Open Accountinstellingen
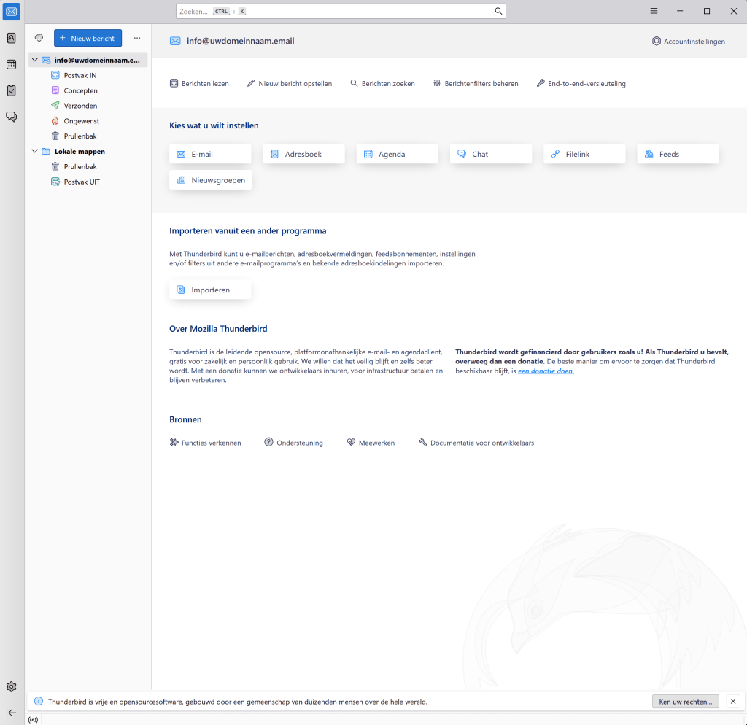Image resolution: width=747 pixels, height=725 pixels. (x=689, y=42)
